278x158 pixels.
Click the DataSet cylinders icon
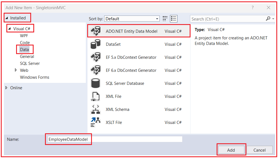pos(96,44)
